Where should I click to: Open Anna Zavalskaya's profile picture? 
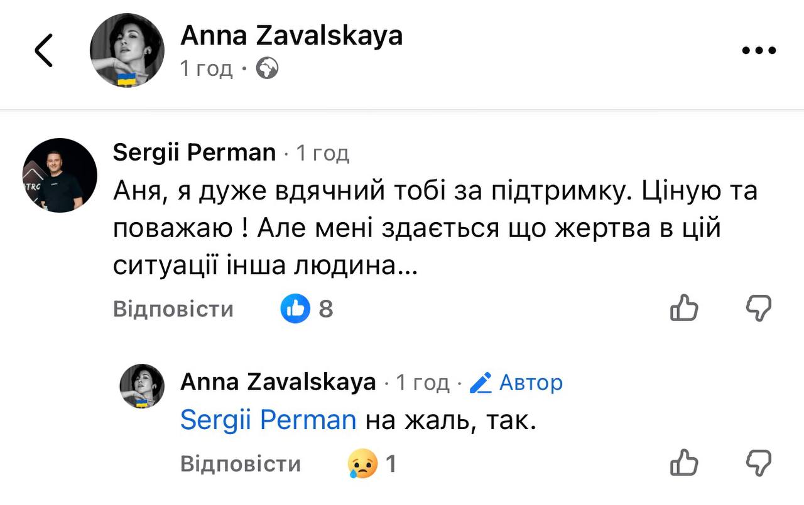coord(127,50)
